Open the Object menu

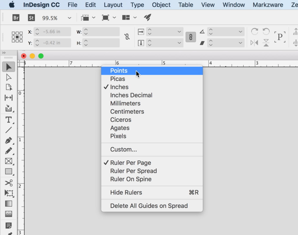click(161, 5)
